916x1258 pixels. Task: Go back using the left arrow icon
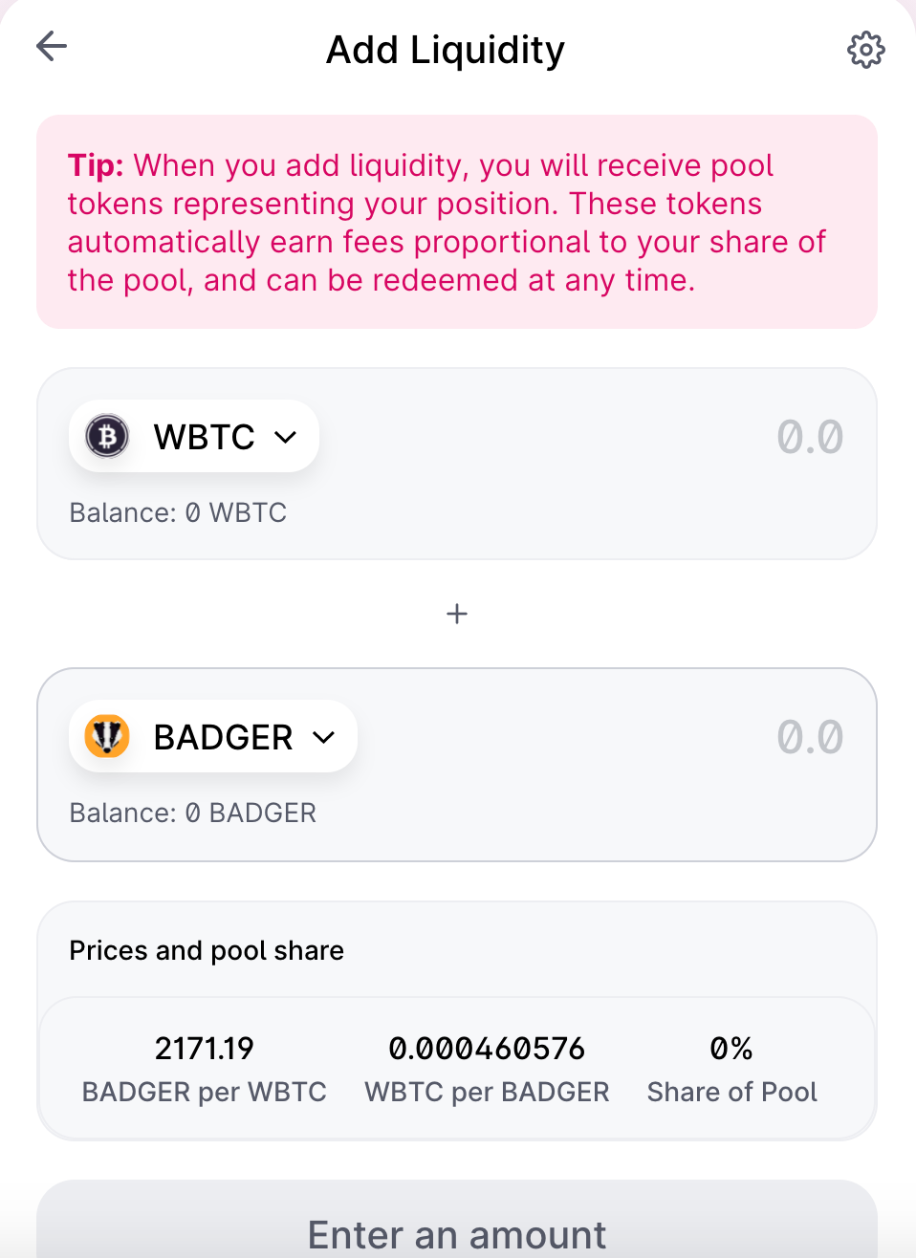point(52,46)
